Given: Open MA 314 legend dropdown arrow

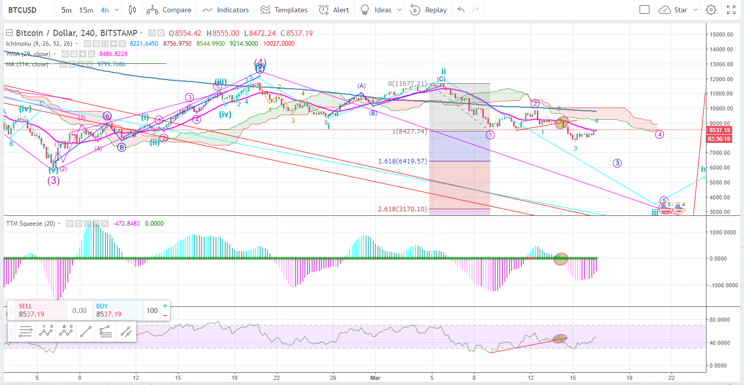Looking at the screenshot, I should 52,64.
